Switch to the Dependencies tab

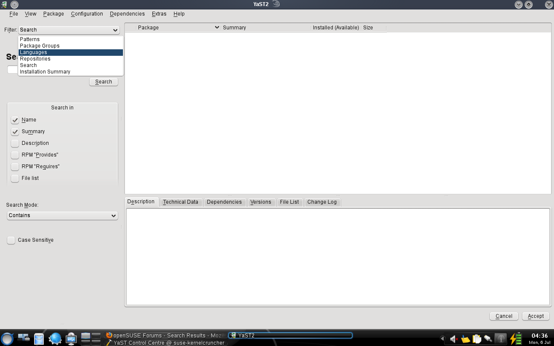[x=224, y=202]
